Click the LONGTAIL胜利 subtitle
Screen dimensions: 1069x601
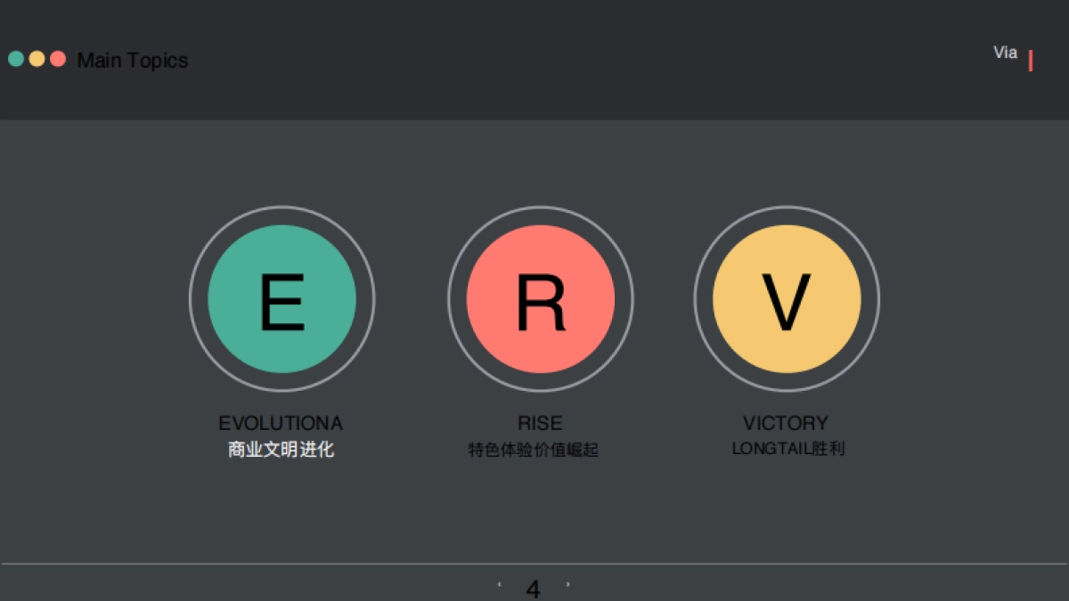click(787, 449)
